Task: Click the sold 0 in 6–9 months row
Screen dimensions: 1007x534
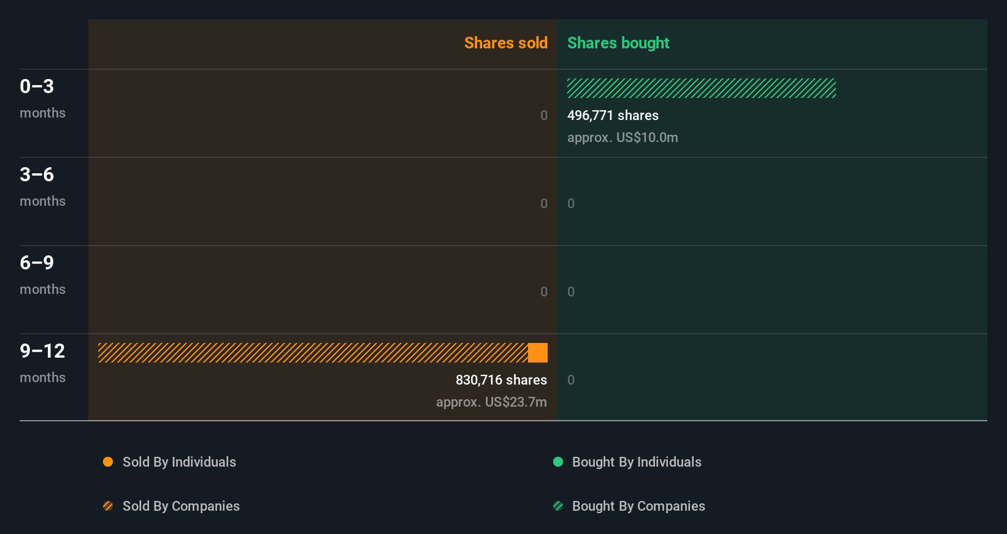Action: click(x=544, y=291)
